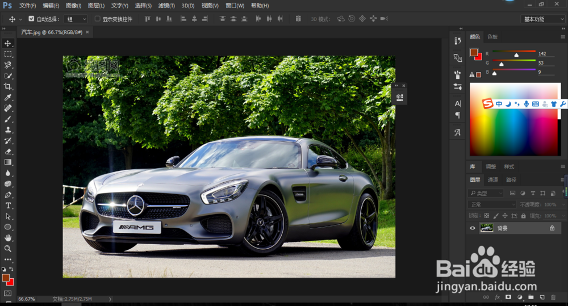Viewport: 568px width, 306px height.
Task: Select the Blur tool
Action: pyautogui.click(x=7, y=173)
